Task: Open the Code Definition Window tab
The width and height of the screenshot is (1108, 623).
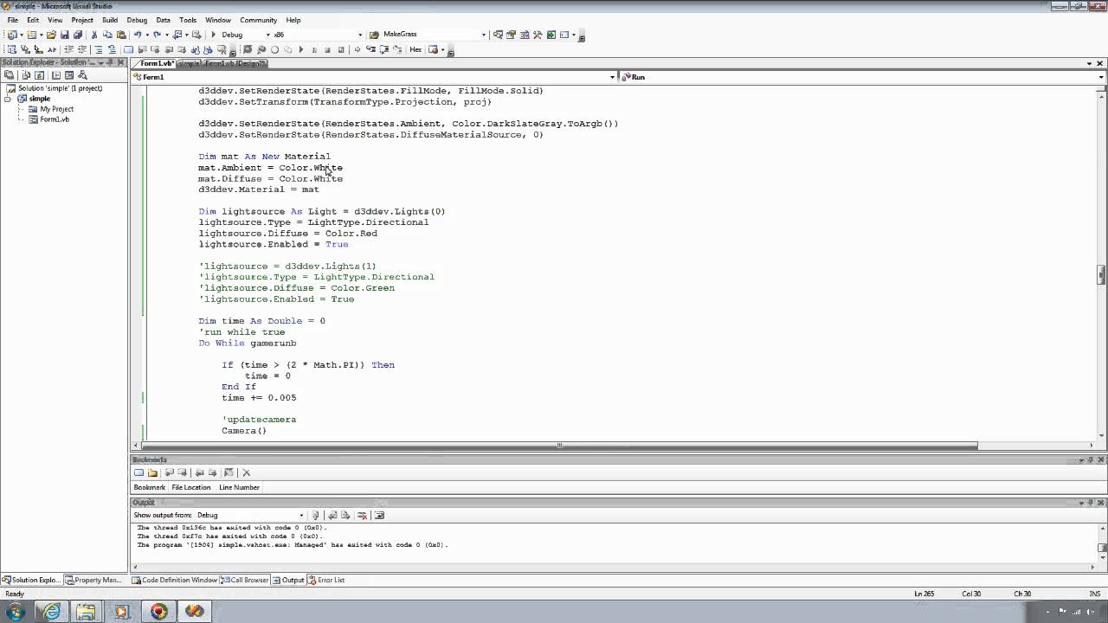Action: point(174,580)
